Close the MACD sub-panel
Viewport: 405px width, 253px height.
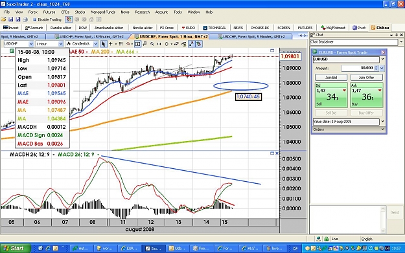click(x=277, y=153)
